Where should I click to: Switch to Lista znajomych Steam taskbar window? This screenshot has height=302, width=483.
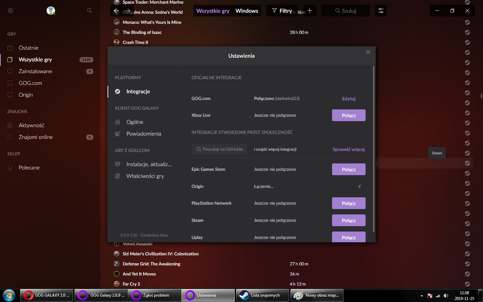[263, 295]
